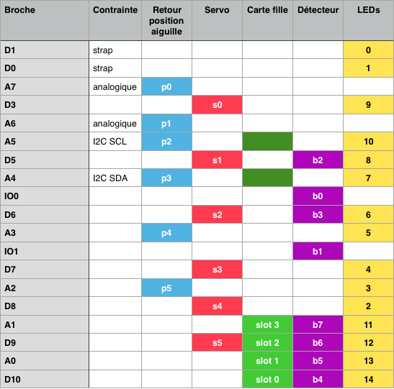The image size is (394, 389).
Task: Click the Broche column header
Action: (45, 20)
